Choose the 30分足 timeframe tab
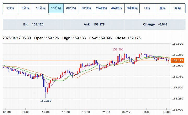This screenshot has height=115, width=188. pos(71,8)
